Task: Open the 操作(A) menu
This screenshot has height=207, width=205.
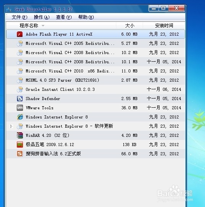Action: coord(42,17)
